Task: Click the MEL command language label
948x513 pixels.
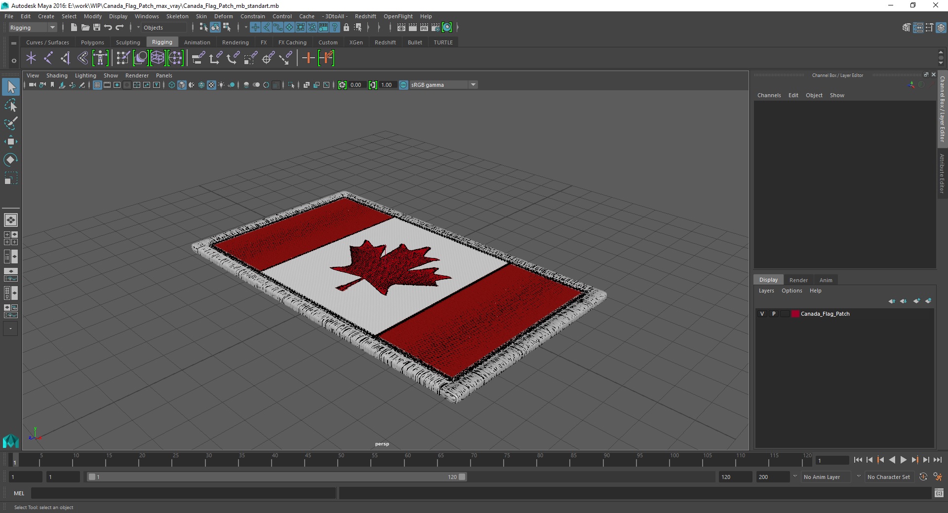Action: (19, 493)
